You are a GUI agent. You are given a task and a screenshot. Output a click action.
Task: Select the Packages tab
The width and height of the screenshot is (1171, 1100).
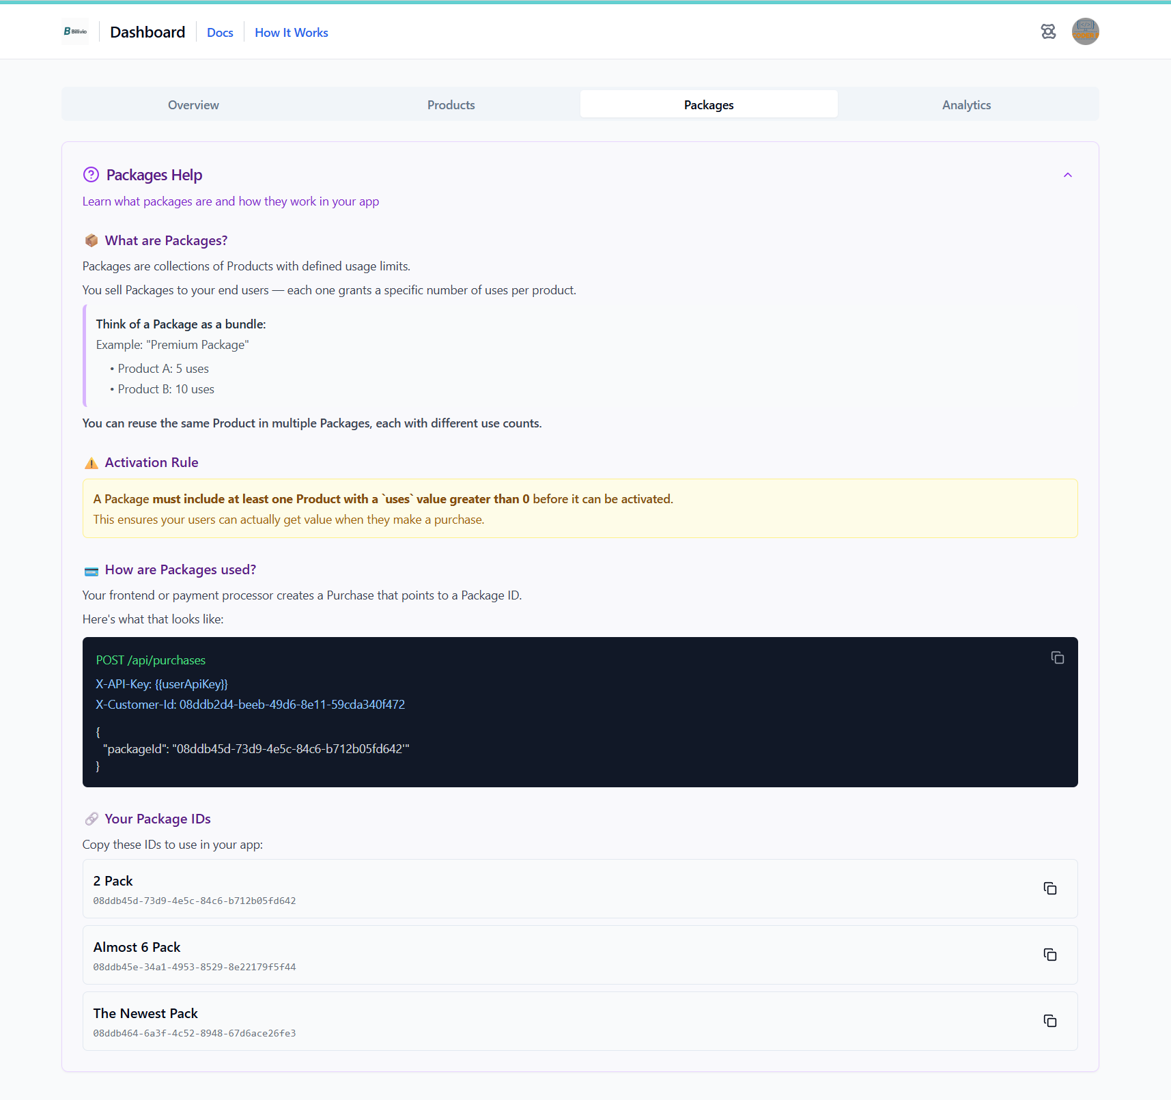pos(709,104)
